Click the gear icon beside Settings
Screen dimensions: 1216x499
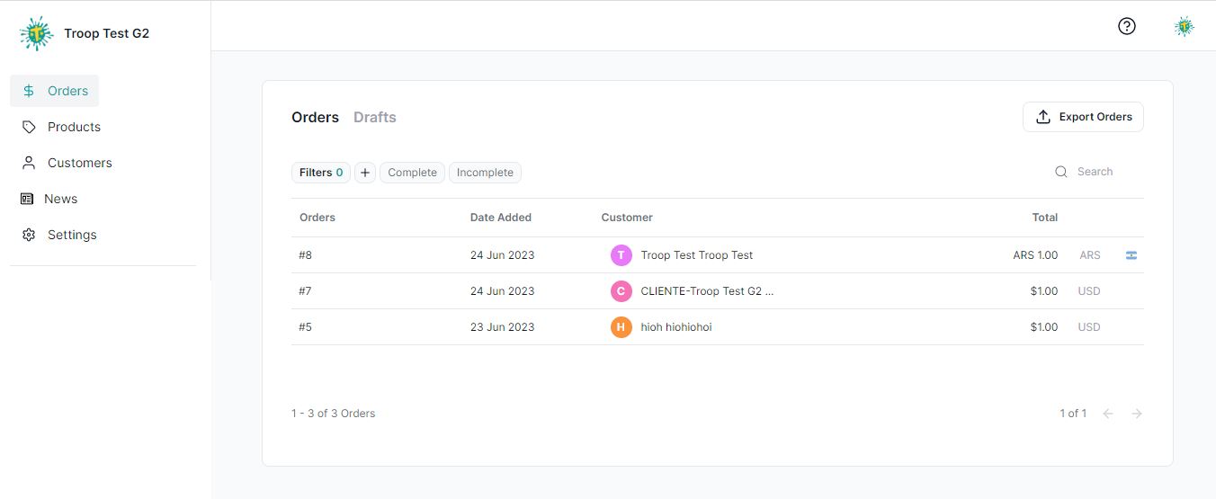pos(29,235)
